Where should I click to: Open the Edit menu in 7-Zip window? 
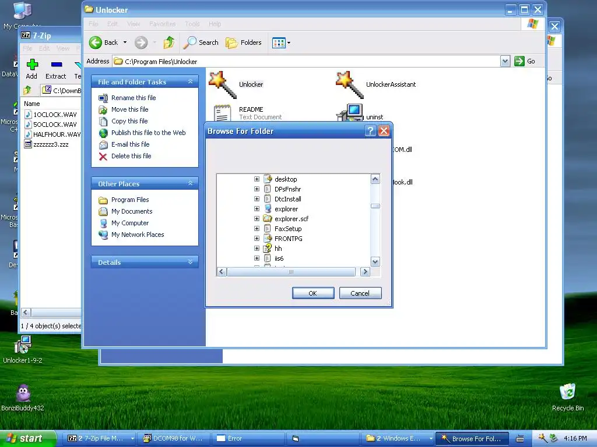pos(44,48)
